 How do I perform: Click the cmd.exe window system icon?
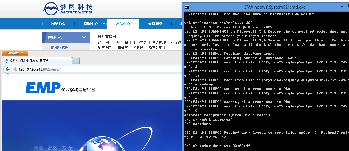[187, 7]
